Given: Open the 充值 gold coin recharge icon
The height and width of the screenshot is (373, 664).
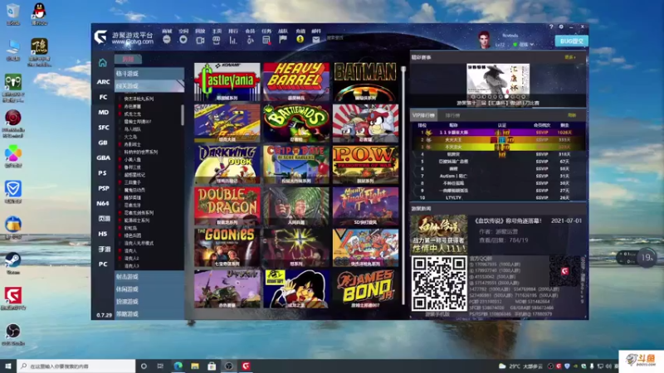Looking at the screenshot, I should [x=300, y=39].
